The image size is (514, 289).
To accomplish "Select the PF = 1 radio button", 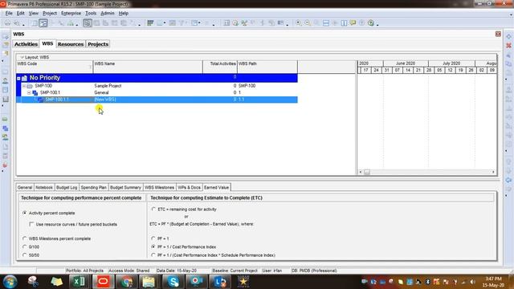I will 153,238.
